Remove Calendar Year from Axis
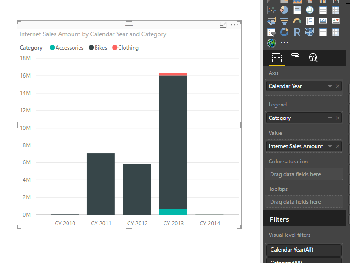The image size is (350, 263). click(x=338, y=86)
